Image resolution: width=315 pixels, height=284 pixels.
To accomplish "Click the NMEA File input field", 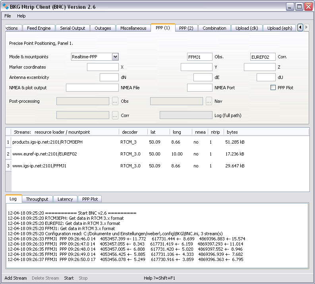I will (x=92, y=88).
